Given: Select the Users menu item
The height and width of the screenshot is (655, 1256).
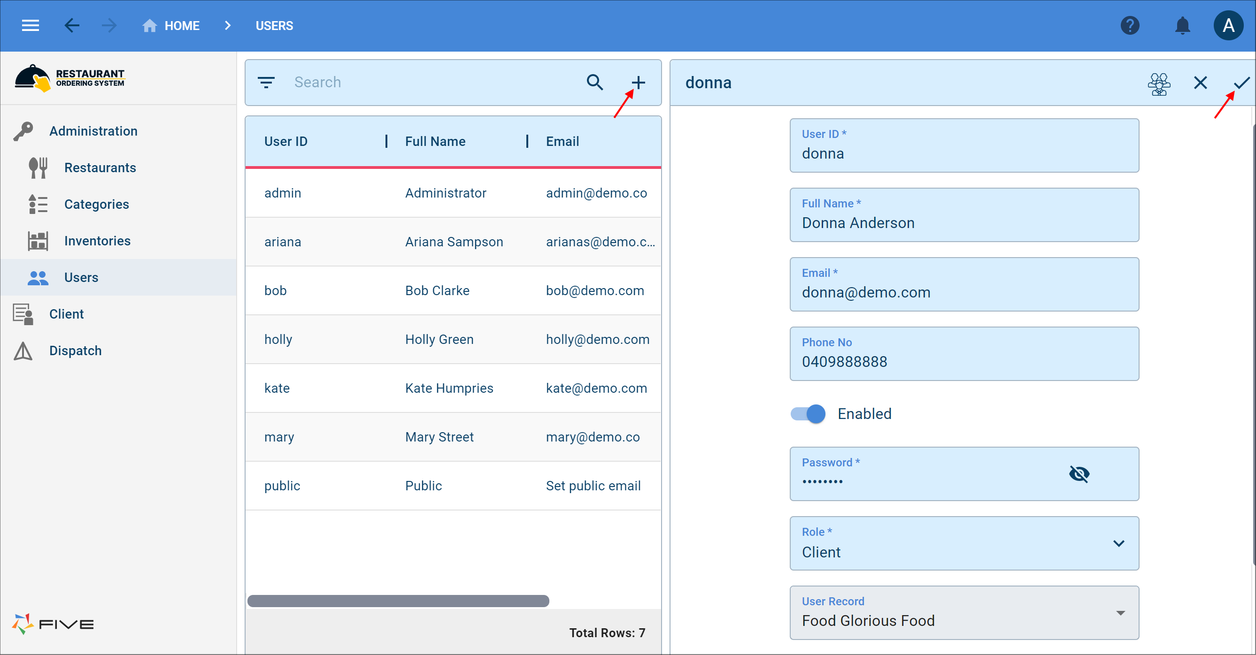Looking at the screenshot, I should coord(81,277).
